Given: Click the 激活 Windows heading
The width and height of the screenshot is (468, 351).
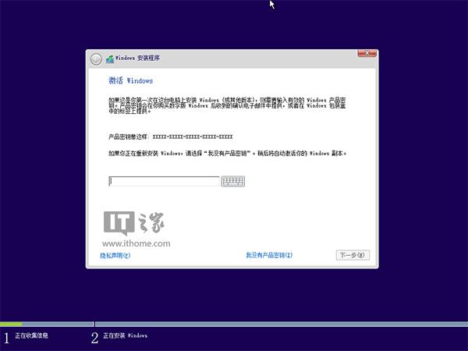Looking at the screenshot, I should pos(131,80).
